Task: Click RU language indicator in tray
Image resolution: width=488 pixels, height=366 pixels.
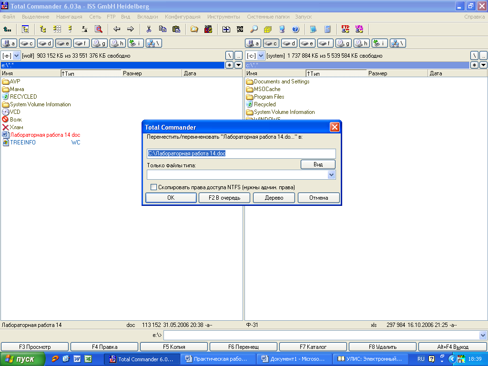Action: tap(421, 359)
